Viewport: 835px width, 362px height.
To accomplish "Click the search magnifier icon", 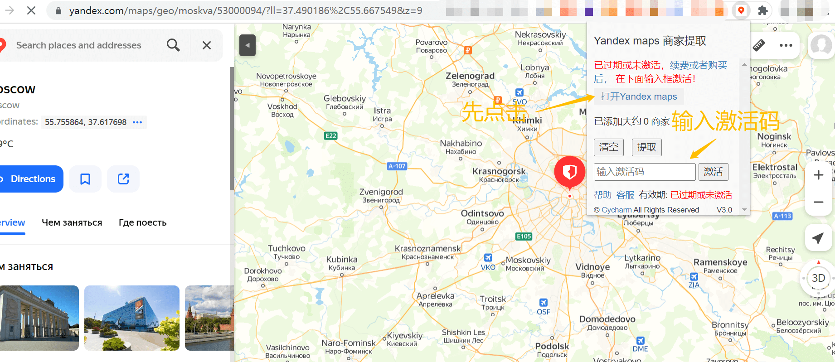I will tap(173, 45).
